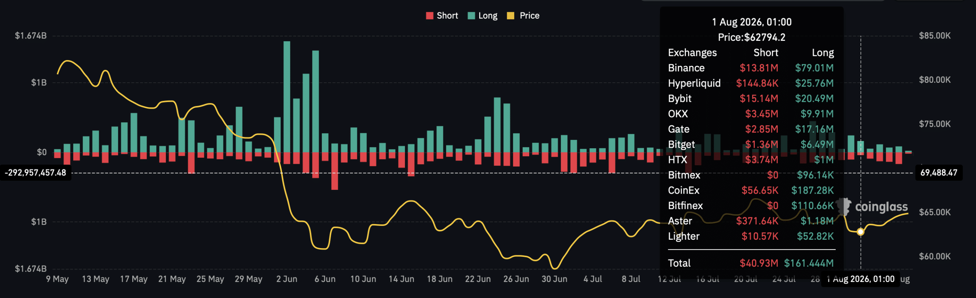Screen dimensions: 976x298
Task: Click Bitget long value "$6.49M"
Action: point(817,144)
